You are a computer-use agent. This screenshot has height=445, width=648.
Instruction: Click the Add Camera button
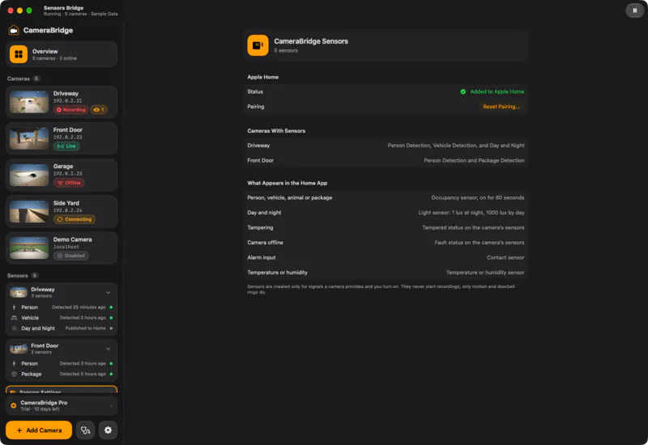tap(39, 430)
